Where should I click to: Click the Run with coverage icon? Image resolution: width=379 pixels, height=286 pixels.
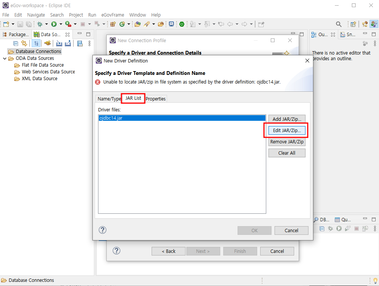click(68, 24)
